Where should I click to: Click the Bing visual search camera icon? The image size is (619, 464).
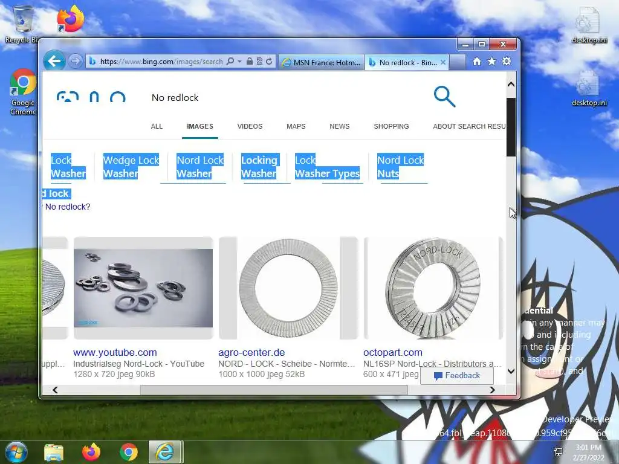(68, 97)
